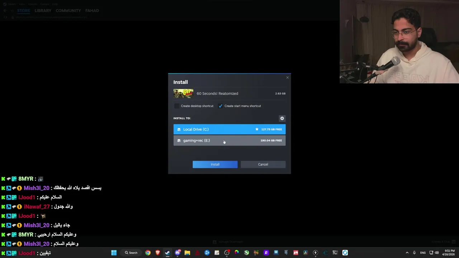Enable Create desktop shortcut checkbox
459x258 pixels.
click(x=176, y=106)
